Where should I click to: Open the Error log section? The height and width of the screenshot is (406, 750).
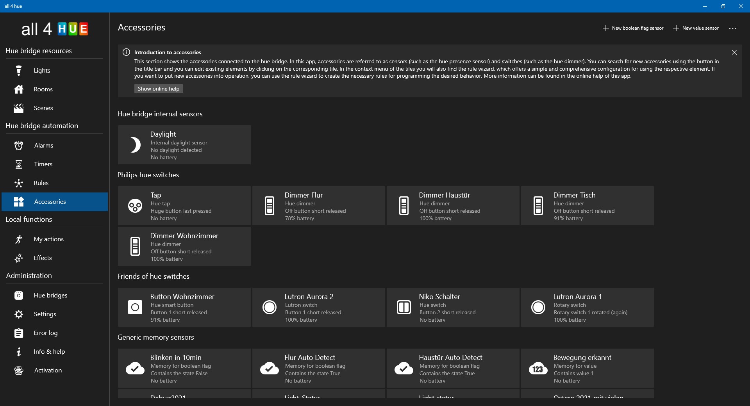pos(18,333)
